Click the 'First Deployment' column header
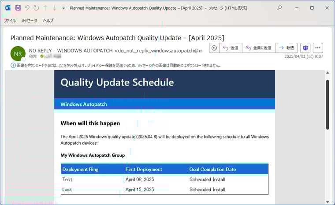This screenshot has width=335, height=205. click(144, 169)
